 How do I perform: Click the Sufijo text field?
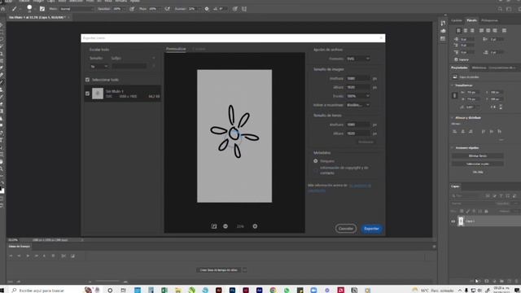click(x=129, y=67)
